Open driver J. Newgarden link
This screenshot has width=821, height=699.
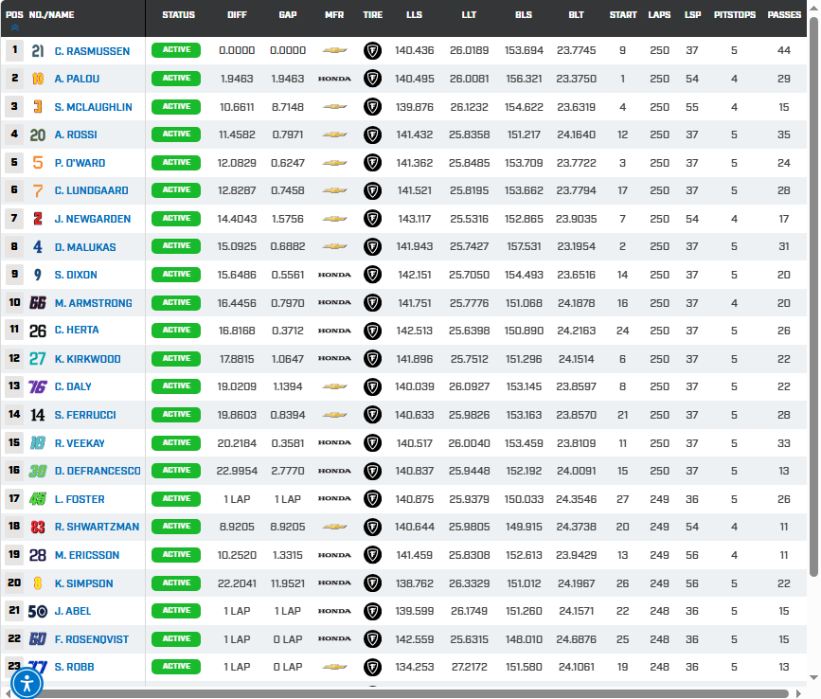coord(93,219)
